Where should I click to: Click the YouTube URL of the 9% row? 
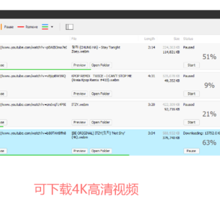pyautogui.click(x=33, y=76)
